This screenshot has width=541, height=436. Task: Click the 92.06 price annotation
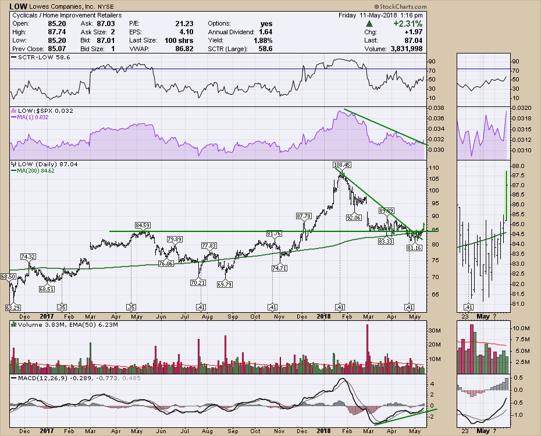click(354, 217)
